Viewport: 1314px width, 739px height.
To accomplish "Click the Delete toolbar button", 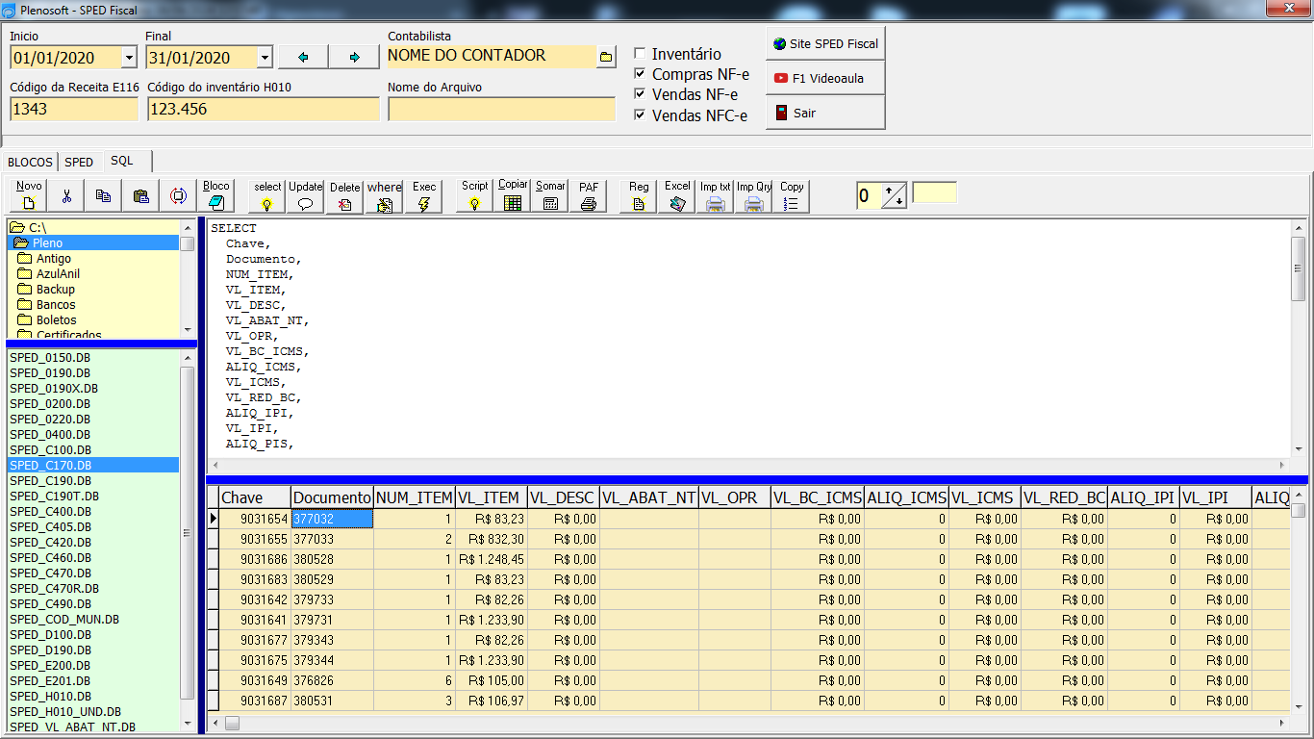I will point(345,195).
